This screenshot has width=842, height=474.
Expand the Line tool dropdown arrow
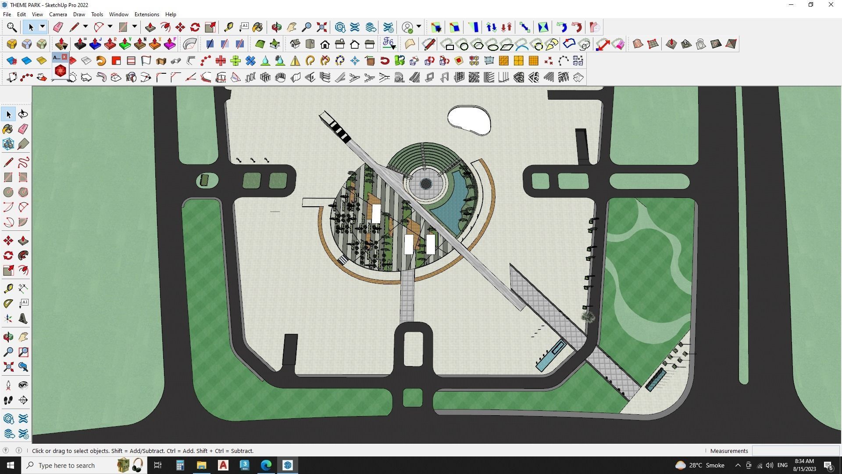point(86,27)
